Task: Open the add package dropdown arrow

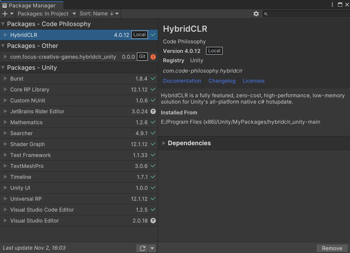Action: click(12, 14)
